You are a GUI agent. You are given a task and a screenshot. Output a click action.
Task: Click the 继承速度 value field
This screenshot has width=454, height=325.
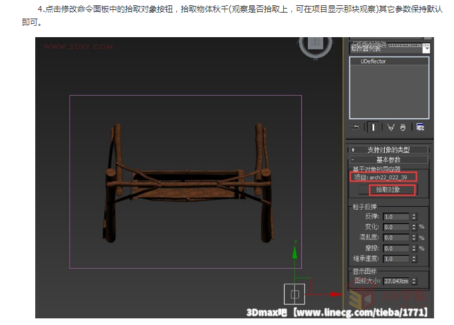click(396, 259)
